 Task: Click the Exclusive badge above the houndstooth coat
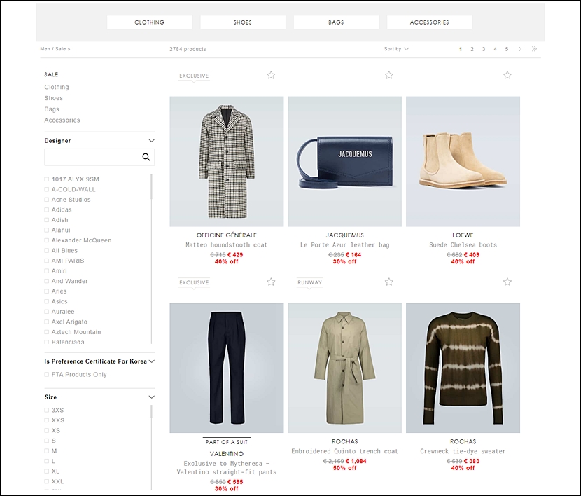(x=194, y=76)
